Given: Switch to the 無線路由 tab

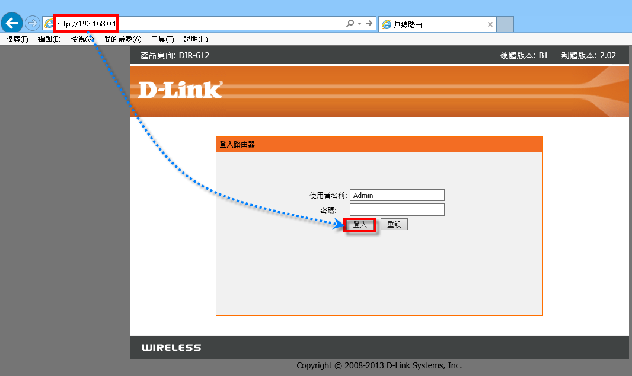Looking at the screenshot, I should 433,24.
